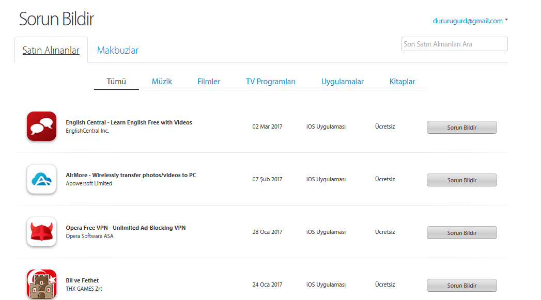Show only Uygulamalar purchases

[x=342, y=82]
